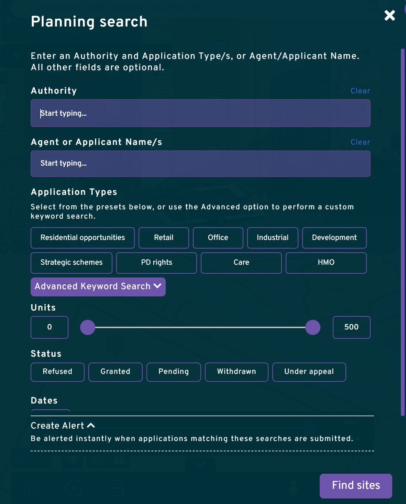The image size is (406, 504).
Task: Close the Planning search dialog
Action: point(389,15)
